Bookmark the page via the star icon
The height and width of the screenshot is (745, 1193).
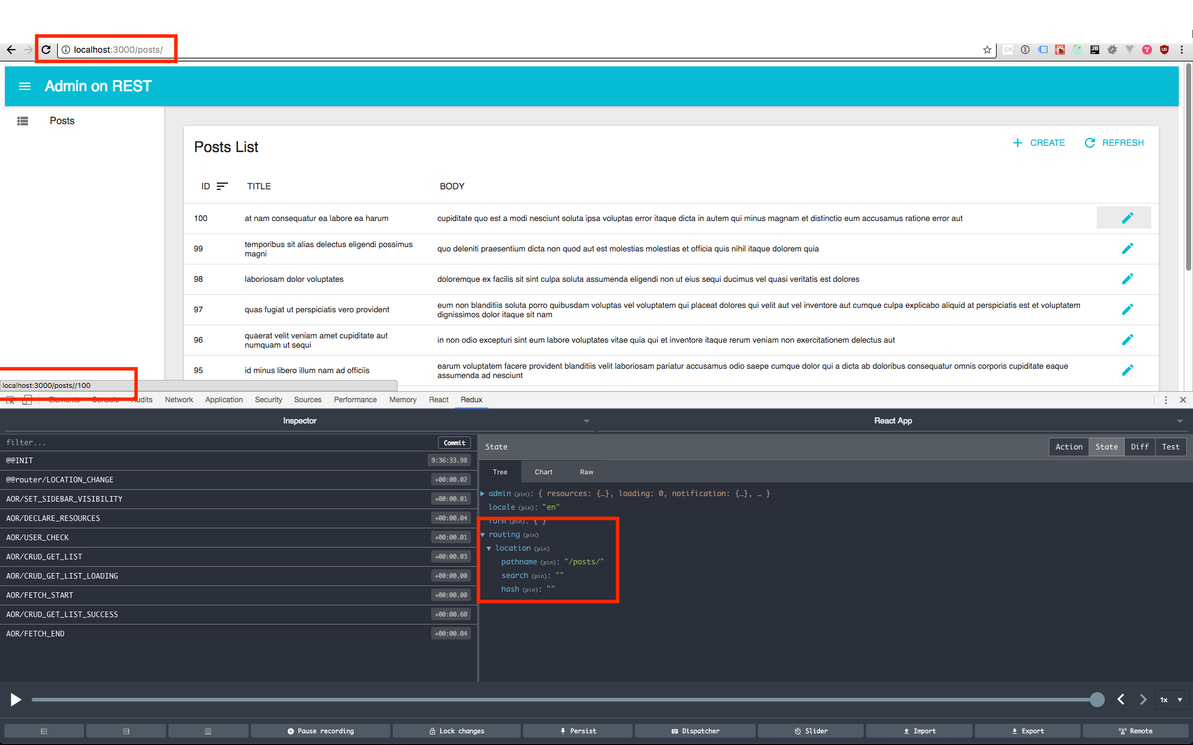(x=987, y=50)
